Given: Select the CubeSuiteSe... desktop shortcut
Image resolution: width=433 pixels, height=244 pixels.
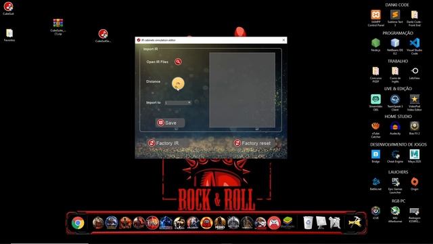Looking at the screenshot, I should 103,36.
